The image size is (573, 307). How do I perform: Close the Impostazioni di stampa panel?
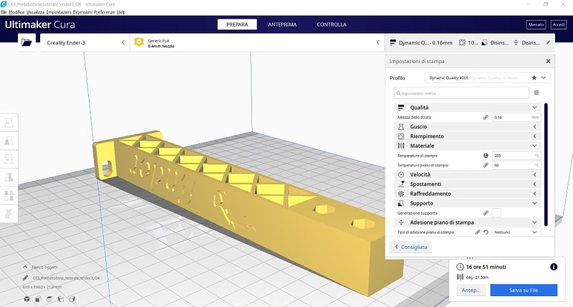pyautogui.click(x=548, y=61)
